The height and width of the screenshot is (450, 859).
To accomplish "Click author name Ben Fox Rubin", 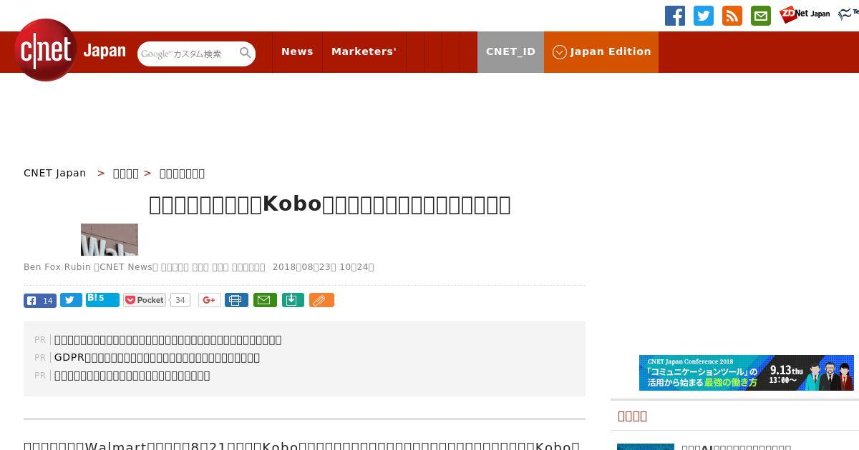I will tap(57, 267).
